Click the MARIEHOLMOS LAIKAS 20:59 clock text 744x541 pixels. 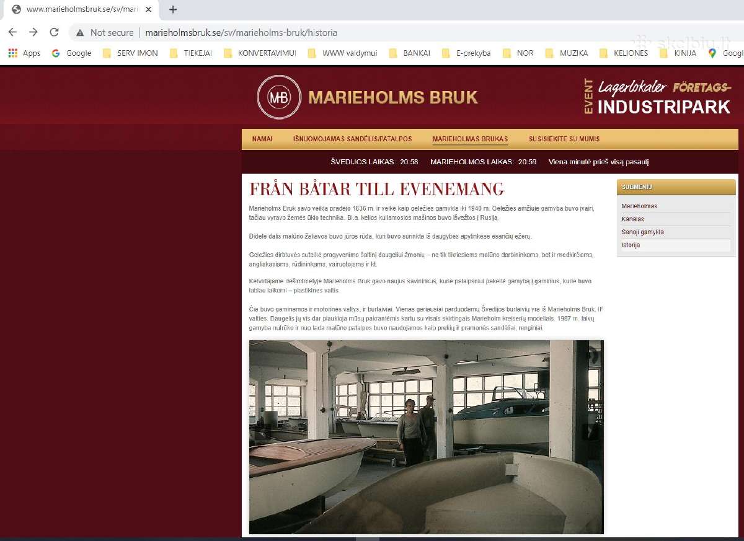(484, 162)
